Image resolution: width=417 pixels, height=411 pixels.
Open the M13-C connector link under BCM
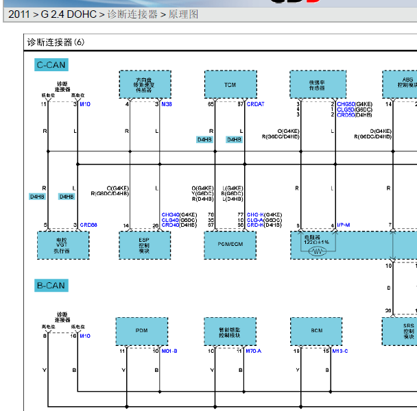340,351
